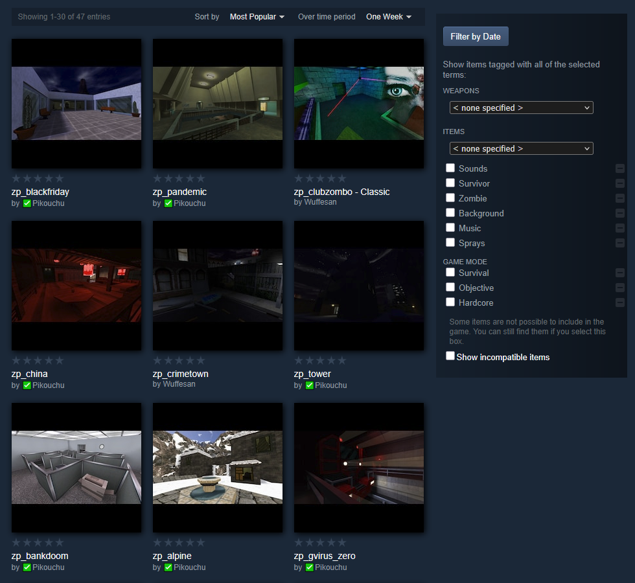Click the minus icon beside Survival game mode
The image size is (635, 583).
pos(620,273)
